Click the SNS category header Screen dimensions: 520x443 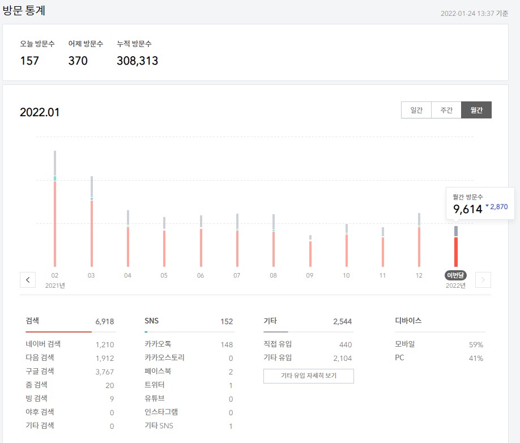152,321
